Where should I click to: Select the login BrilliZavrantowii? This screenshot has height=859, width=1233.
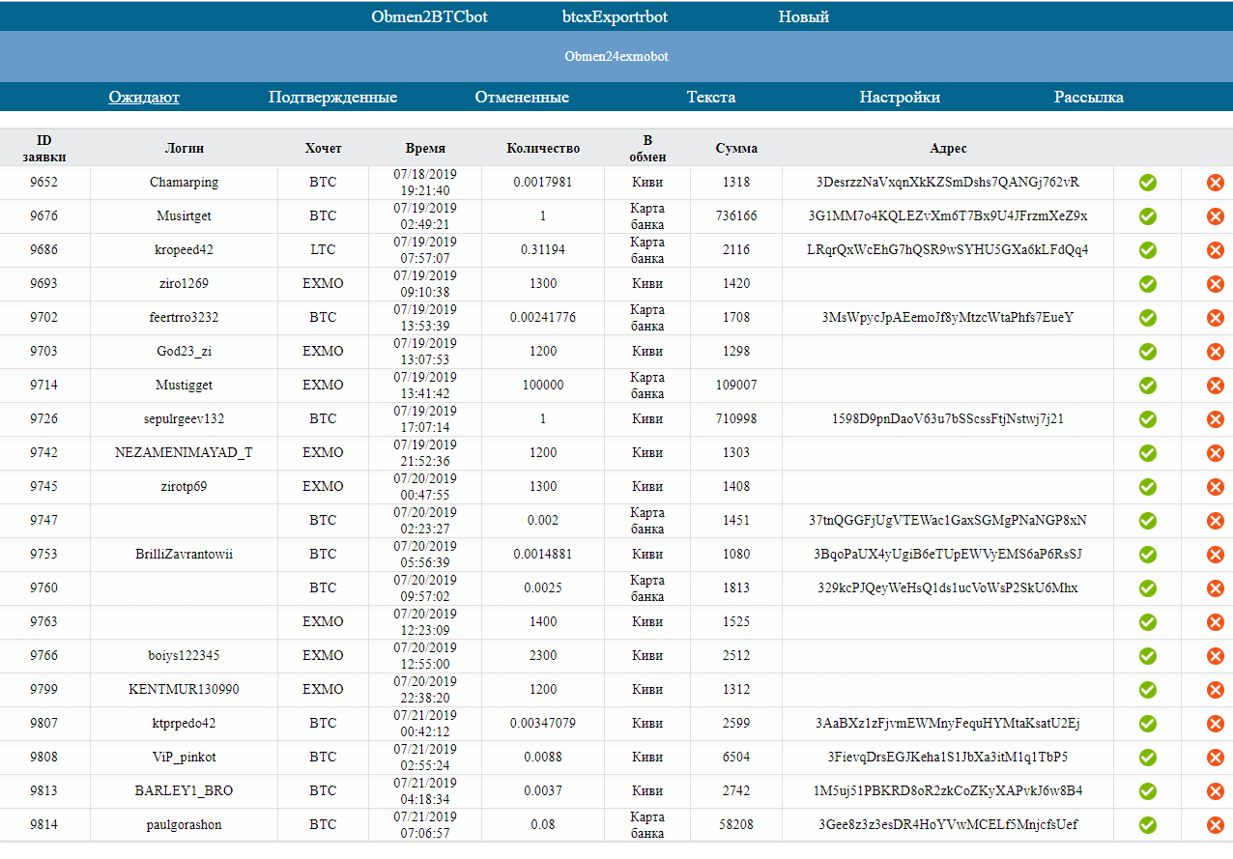185,555
